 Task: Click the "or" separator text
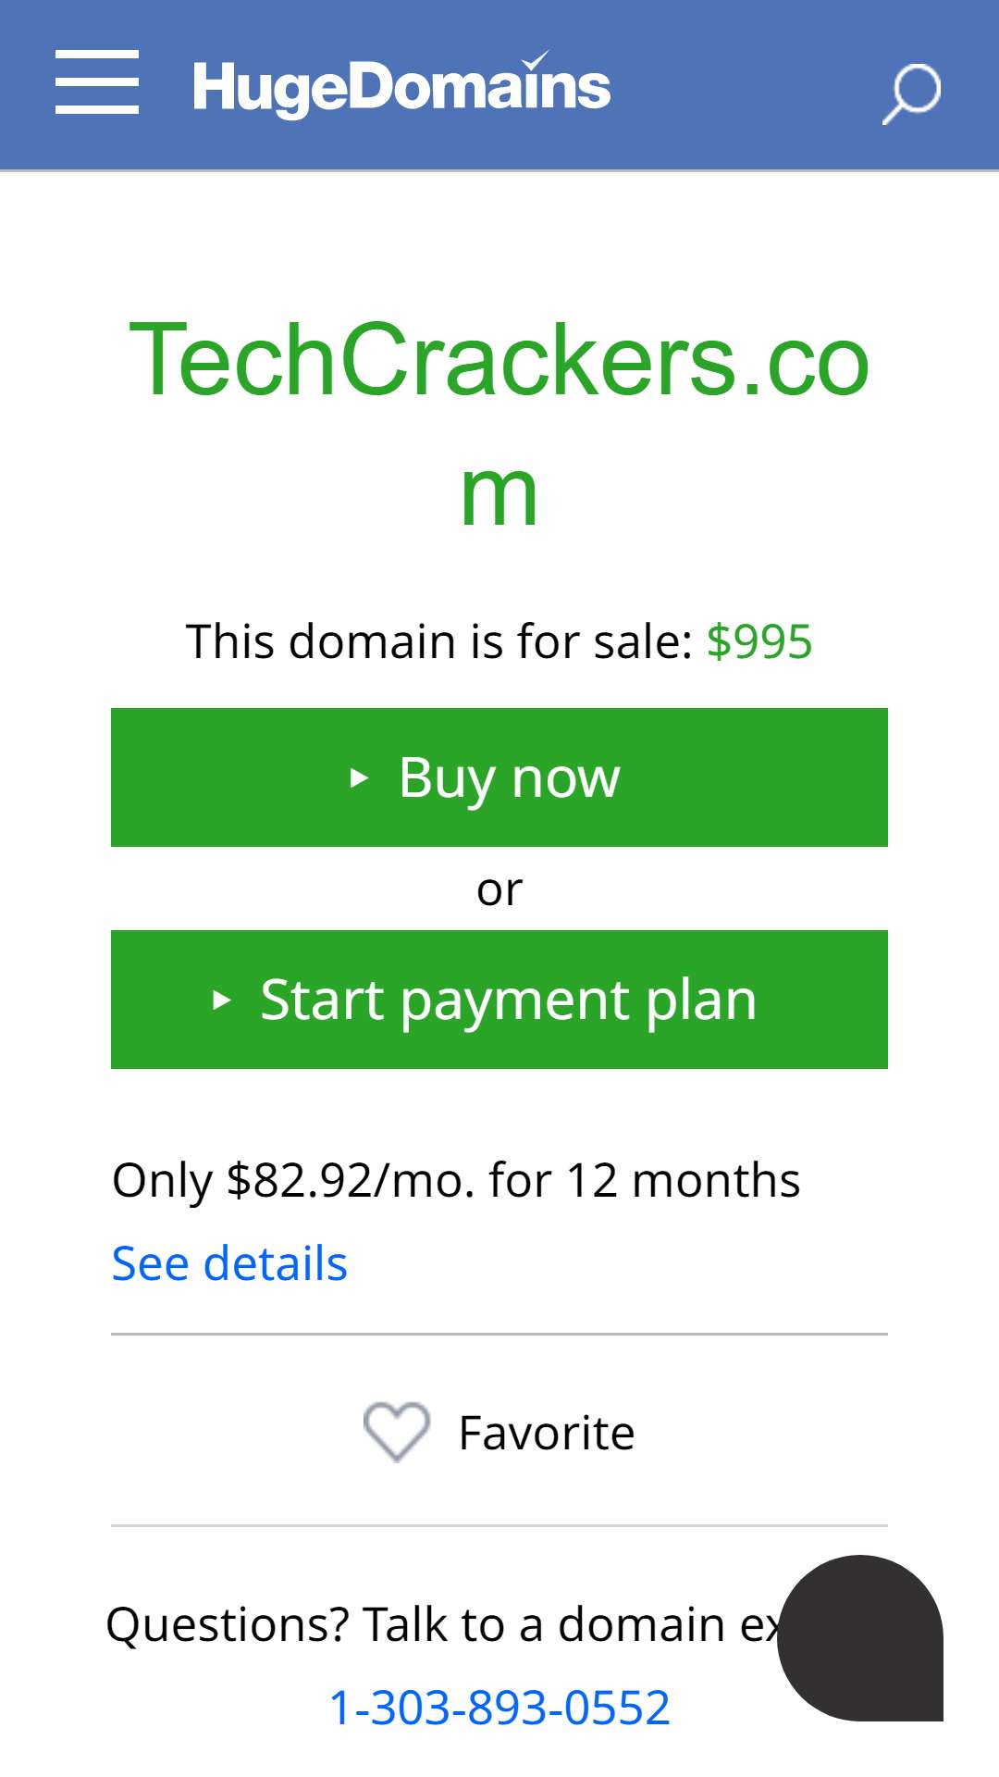[499, 890]
